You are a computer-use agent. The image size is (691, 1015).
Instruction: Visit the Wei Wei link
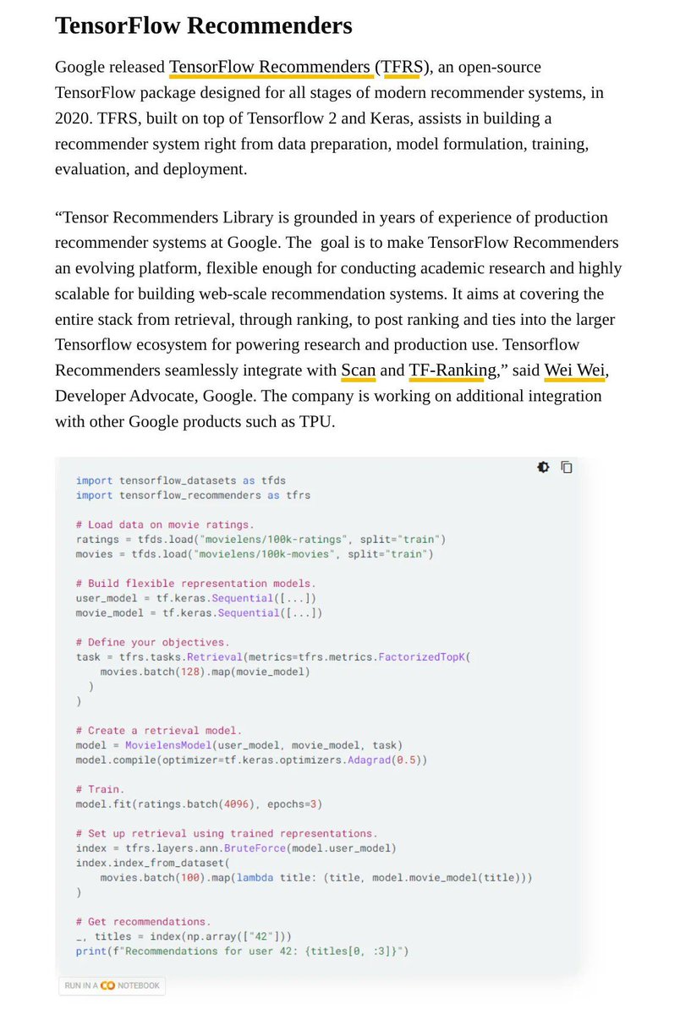tap(575, 370)
